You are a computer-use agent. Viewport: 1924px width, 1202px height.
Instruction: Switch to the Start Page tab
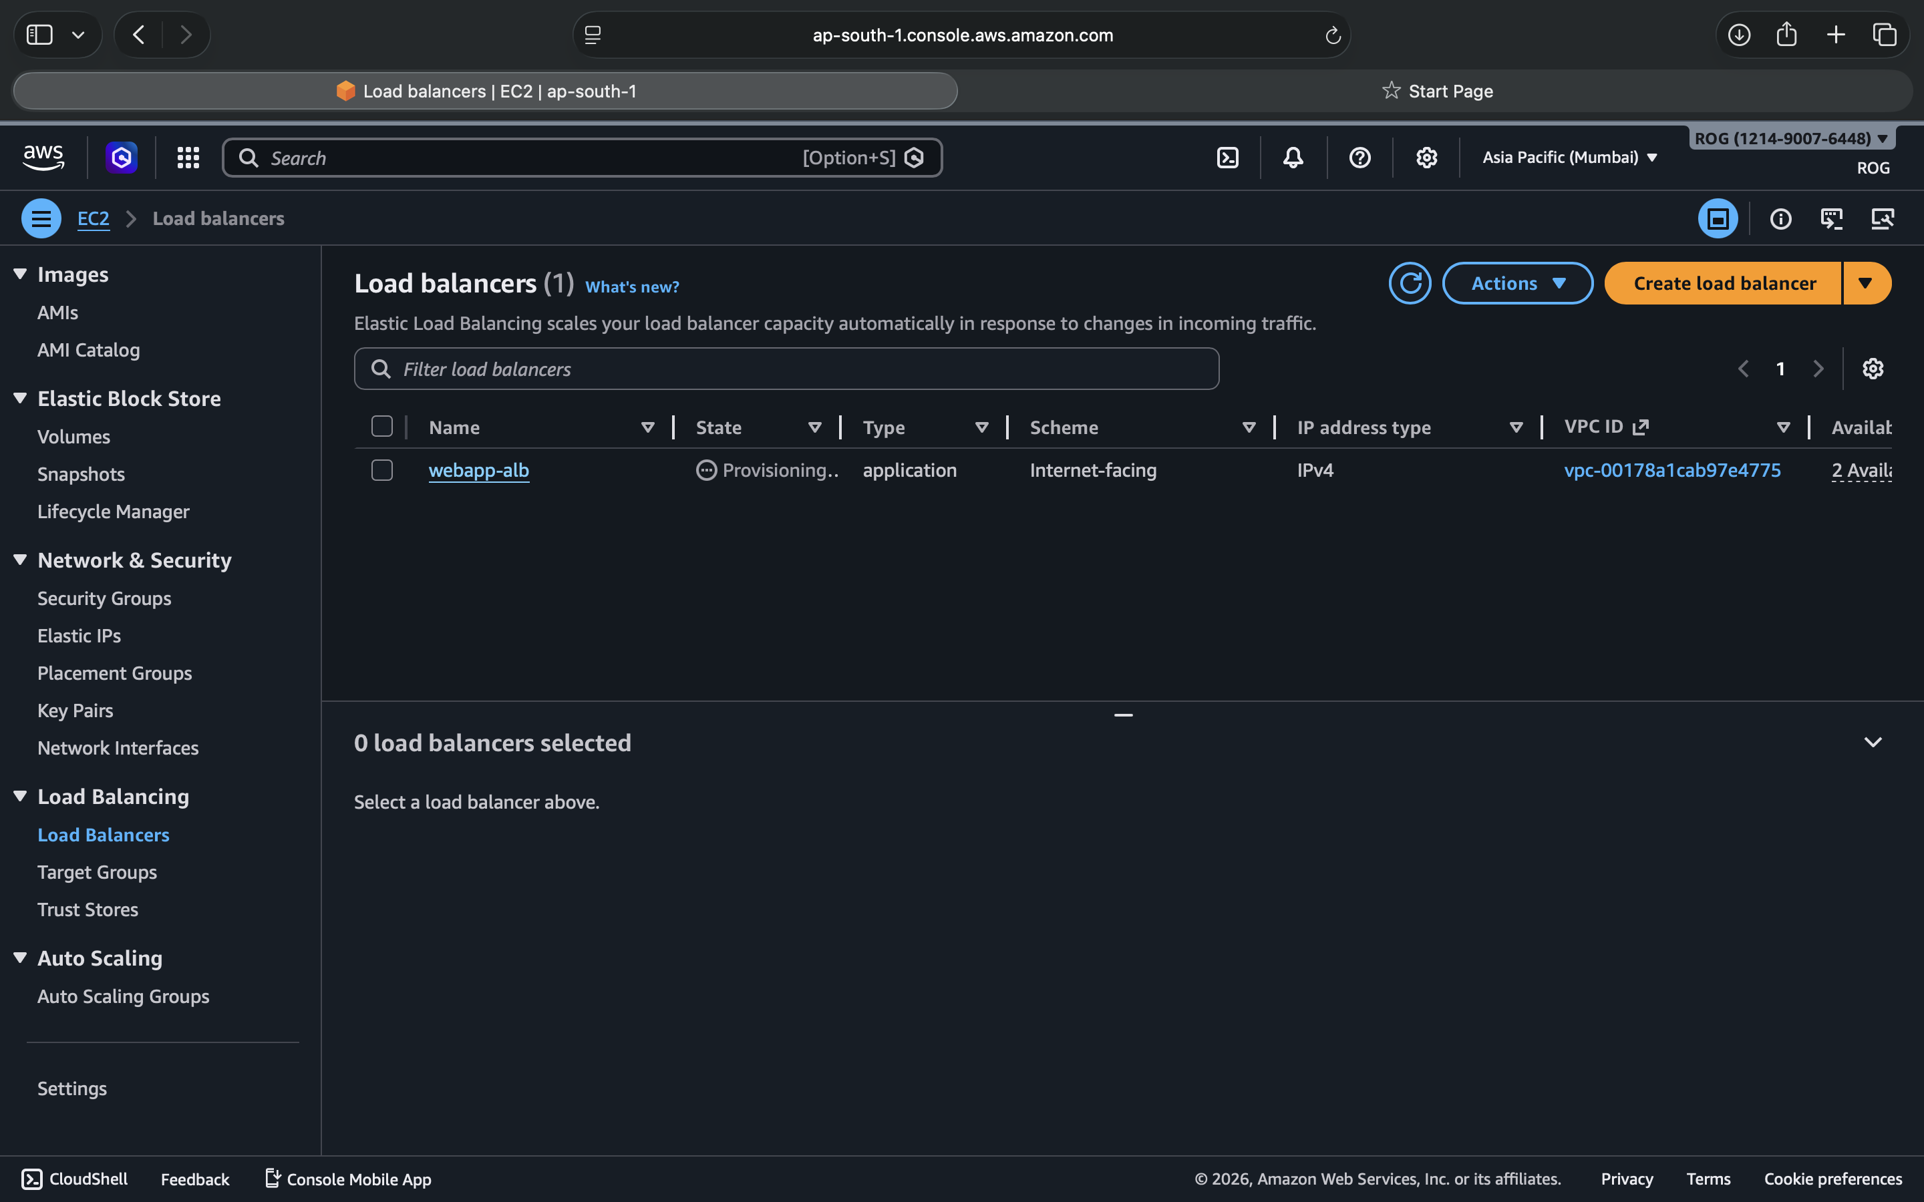coord(1438,91)
